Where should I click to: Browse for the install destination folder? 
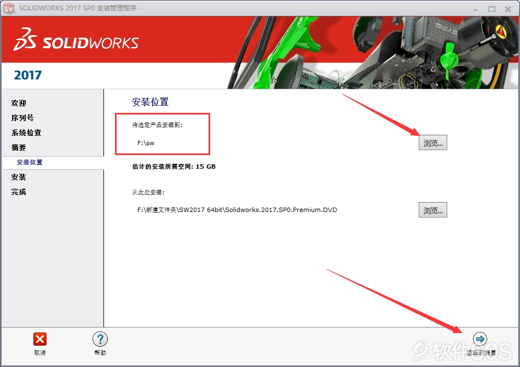(x=433, y=142)
